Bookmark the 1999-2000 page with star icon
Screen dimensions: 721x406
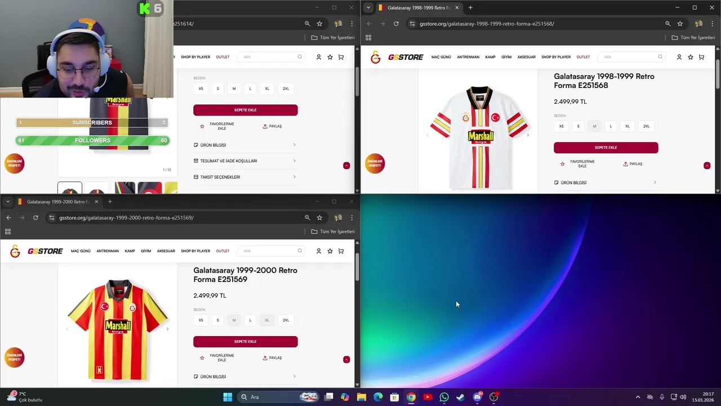(319, 218)
